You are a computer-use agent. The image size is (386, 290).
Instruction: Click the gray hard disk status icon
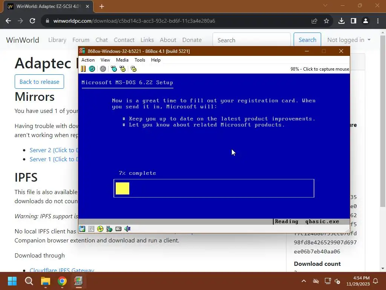click(x=118, y=229)
